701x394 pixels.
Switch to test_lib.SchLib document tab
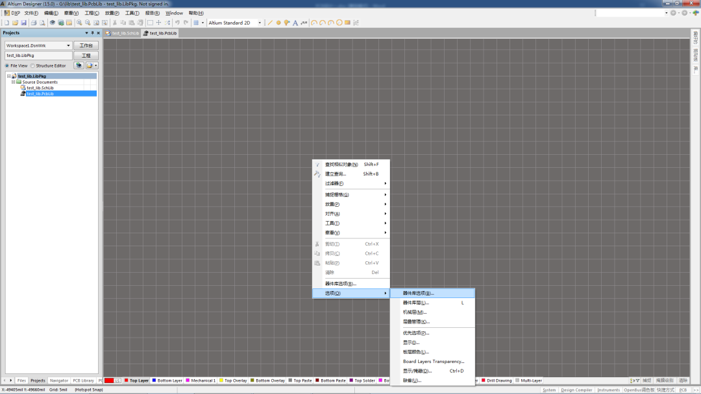click(123, 33)
